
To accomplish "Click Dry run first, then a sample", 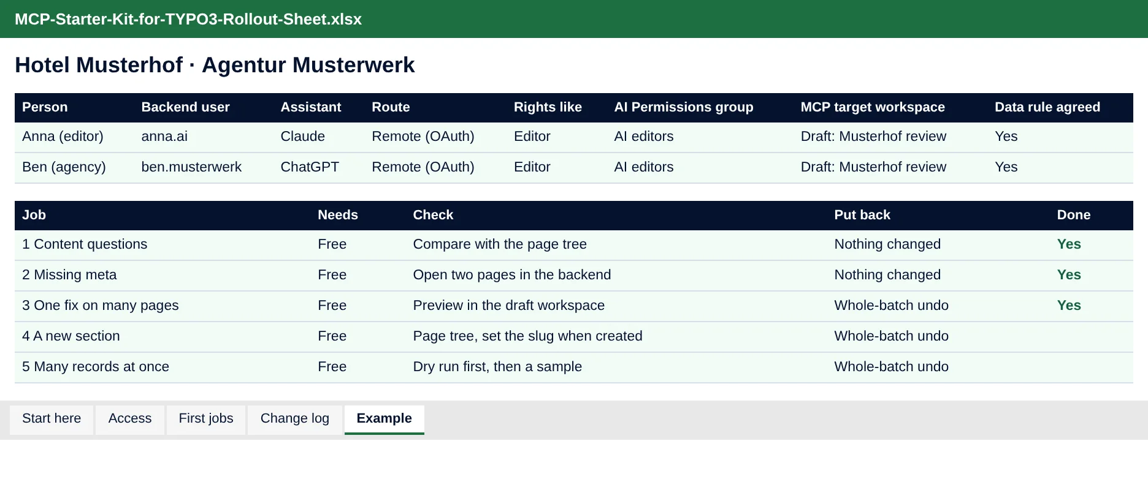I will [x=497, y=367].
